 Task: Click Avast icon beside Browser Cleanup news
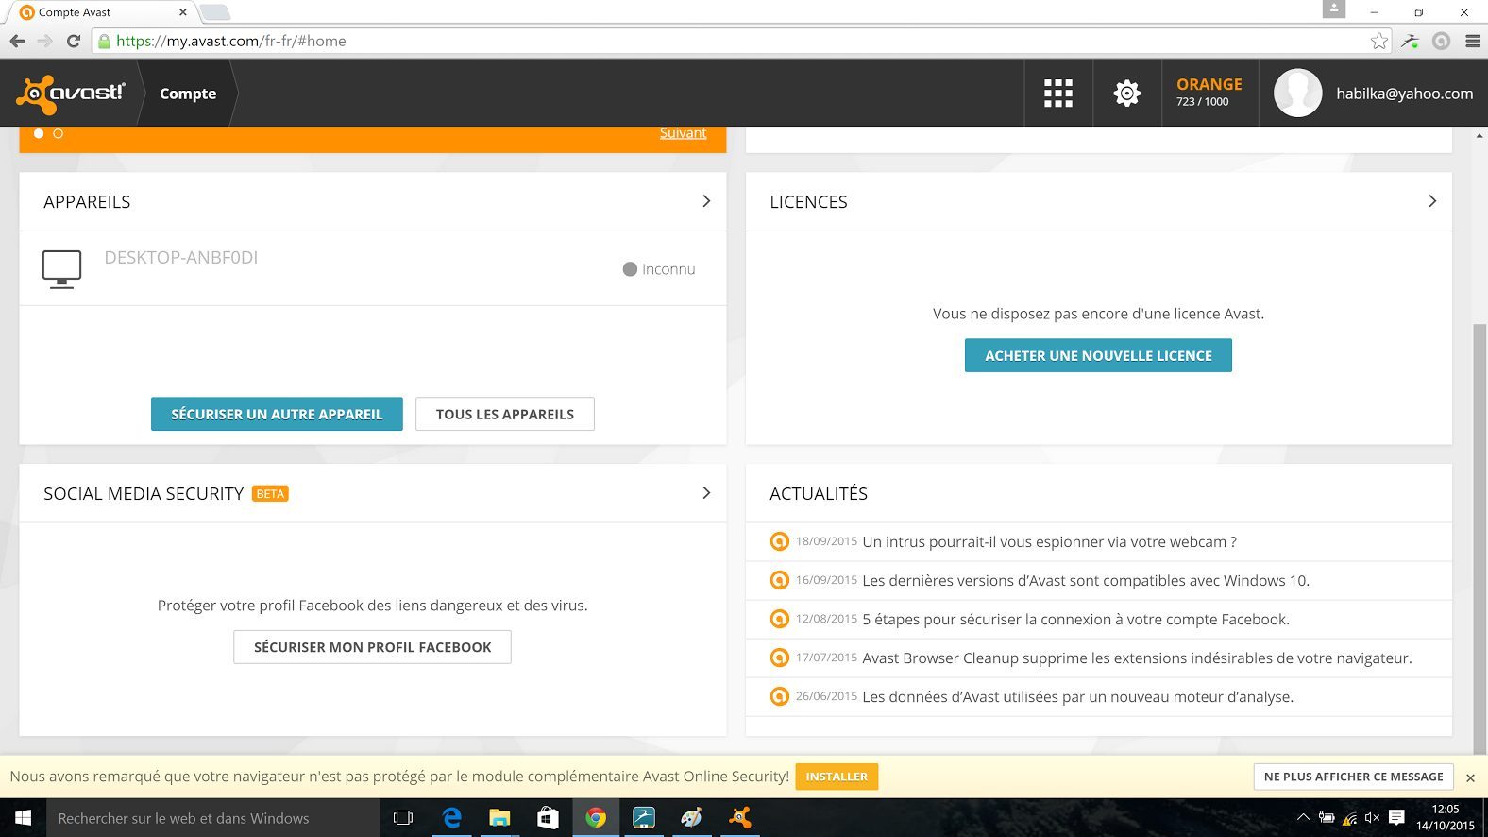pyautogui.click(x=779, y=658)
